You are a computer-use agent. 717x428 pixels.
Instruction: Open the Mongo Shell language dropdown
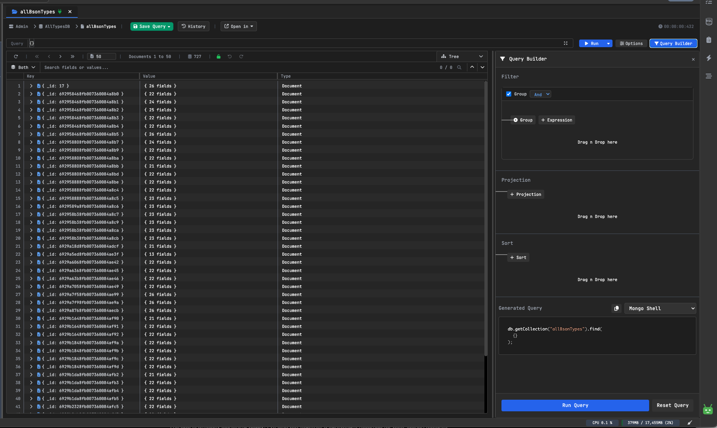(x=660, y=308)
